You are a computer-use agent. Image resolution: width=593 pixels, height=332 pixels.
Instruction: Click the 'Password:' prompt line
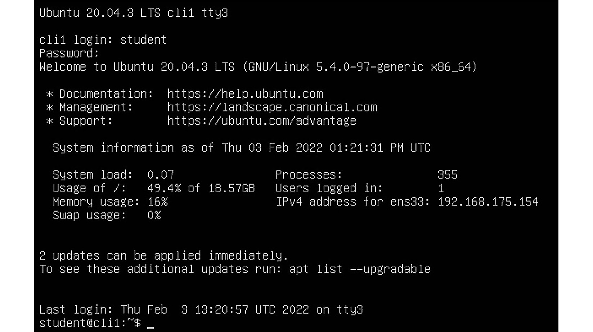point(69,53)
